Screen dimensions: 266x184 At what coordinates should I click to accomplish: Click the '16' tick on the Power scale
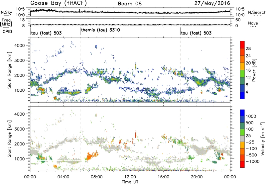(x=248, y=70)
